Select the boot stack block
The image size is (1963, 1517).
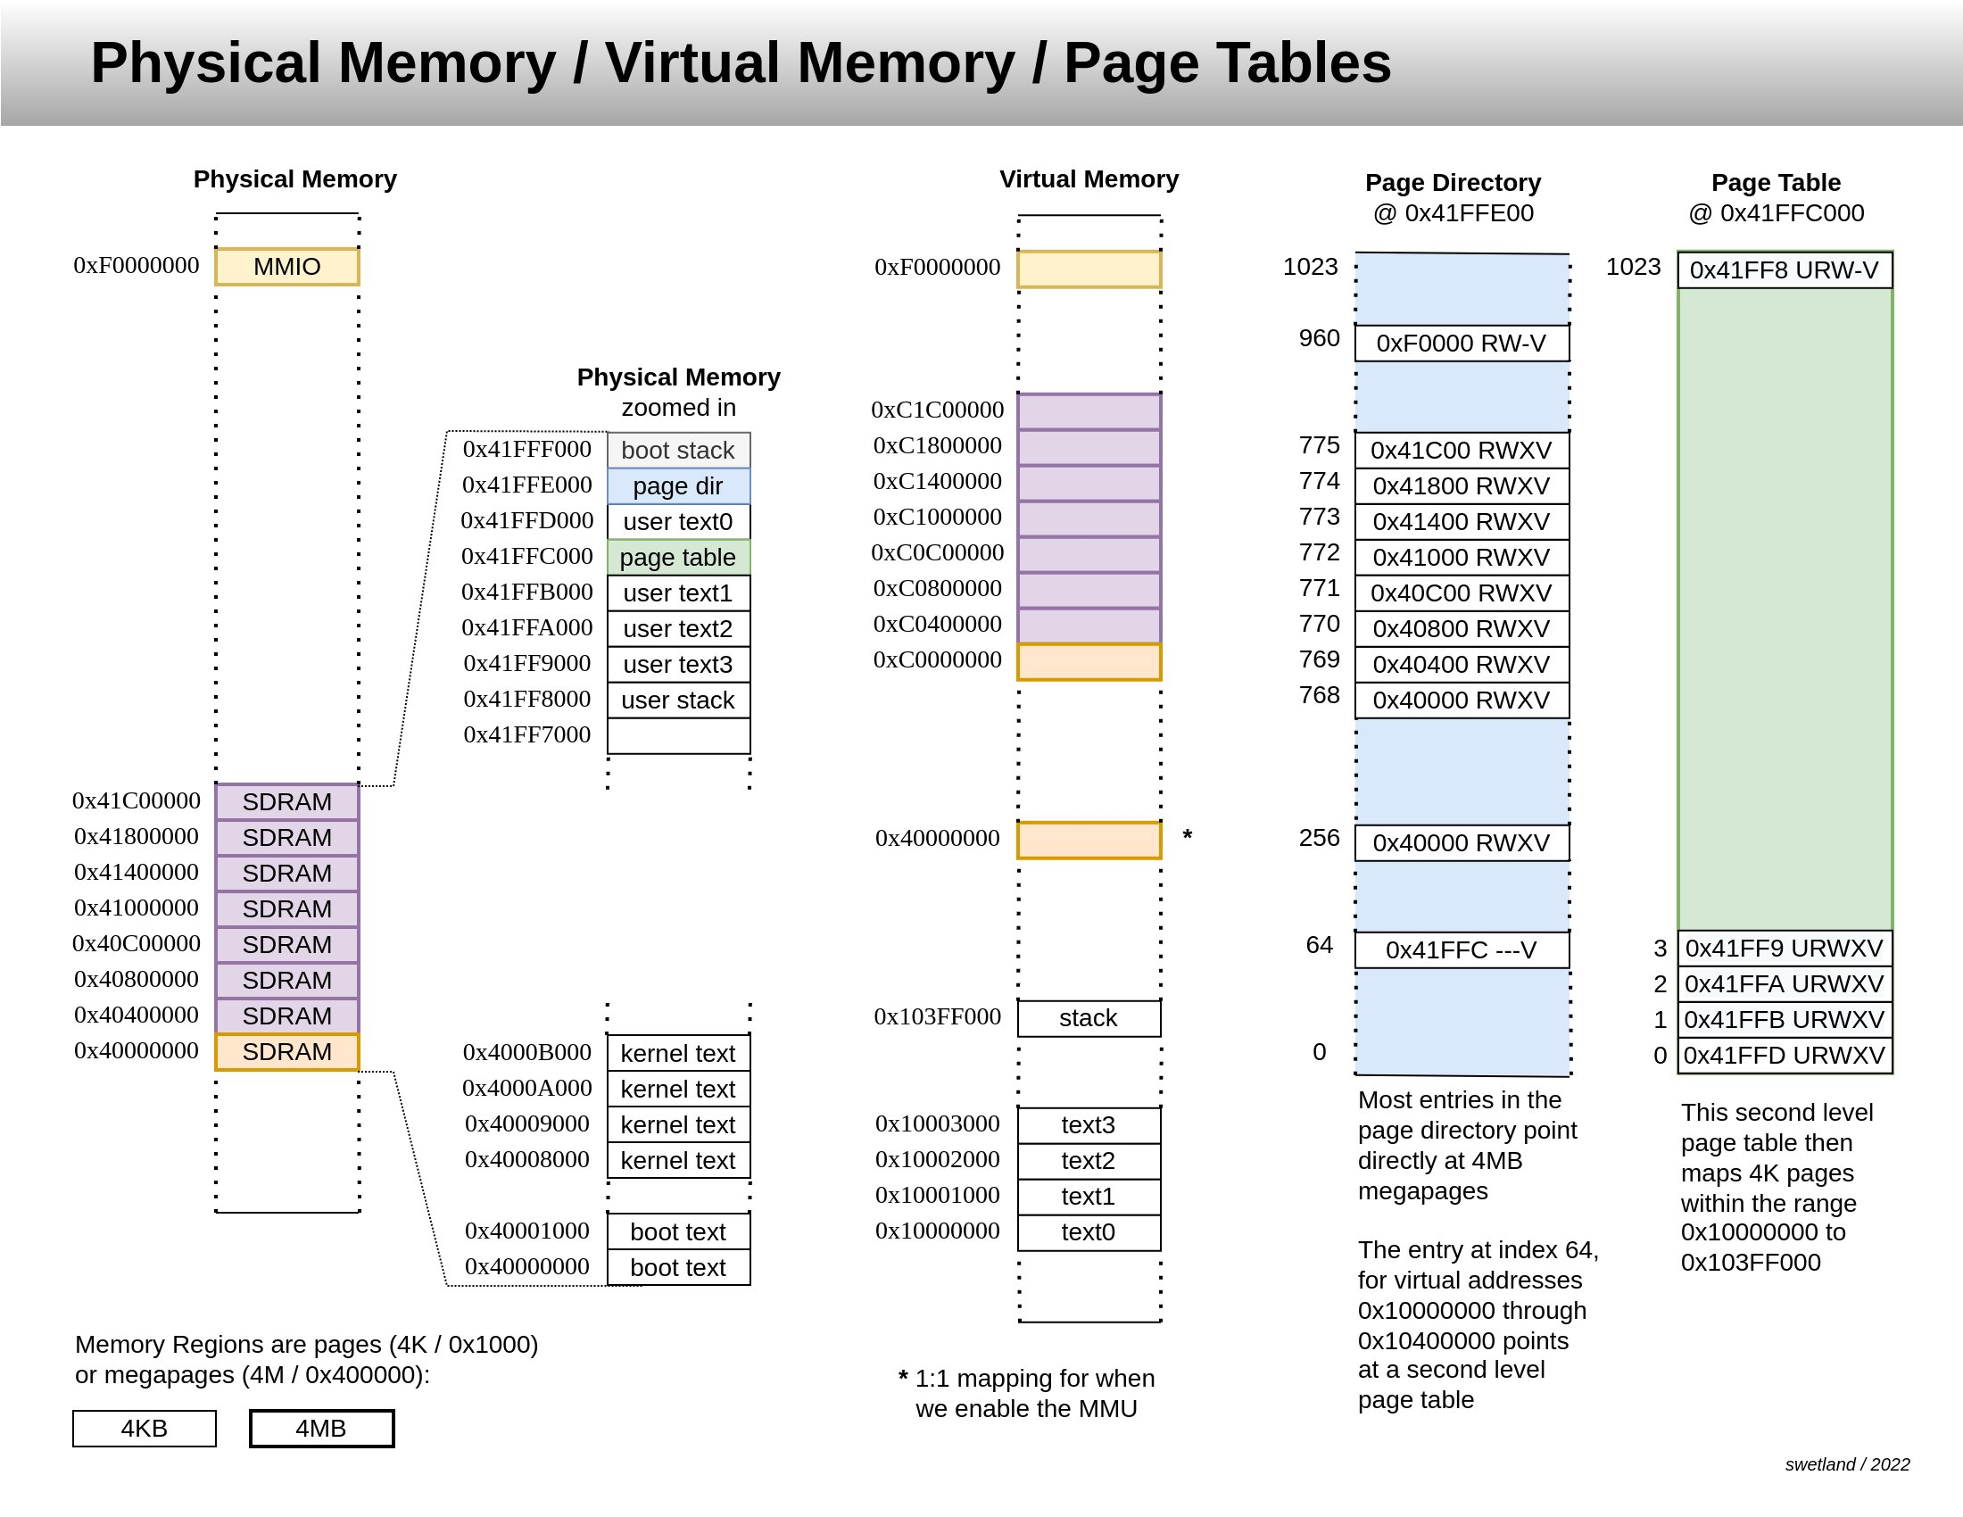pos(678,451)
